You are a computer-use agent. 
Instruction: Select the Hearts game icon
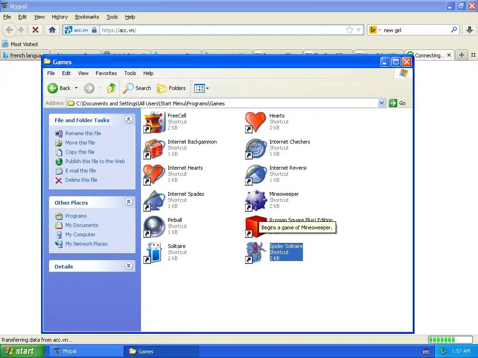[255, 123]
